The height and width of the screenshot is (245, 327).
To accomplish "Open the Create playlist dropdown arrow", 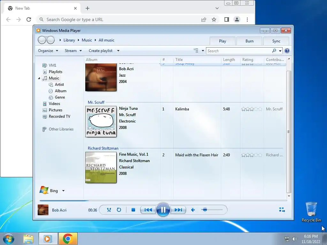I will pos(118,51).
